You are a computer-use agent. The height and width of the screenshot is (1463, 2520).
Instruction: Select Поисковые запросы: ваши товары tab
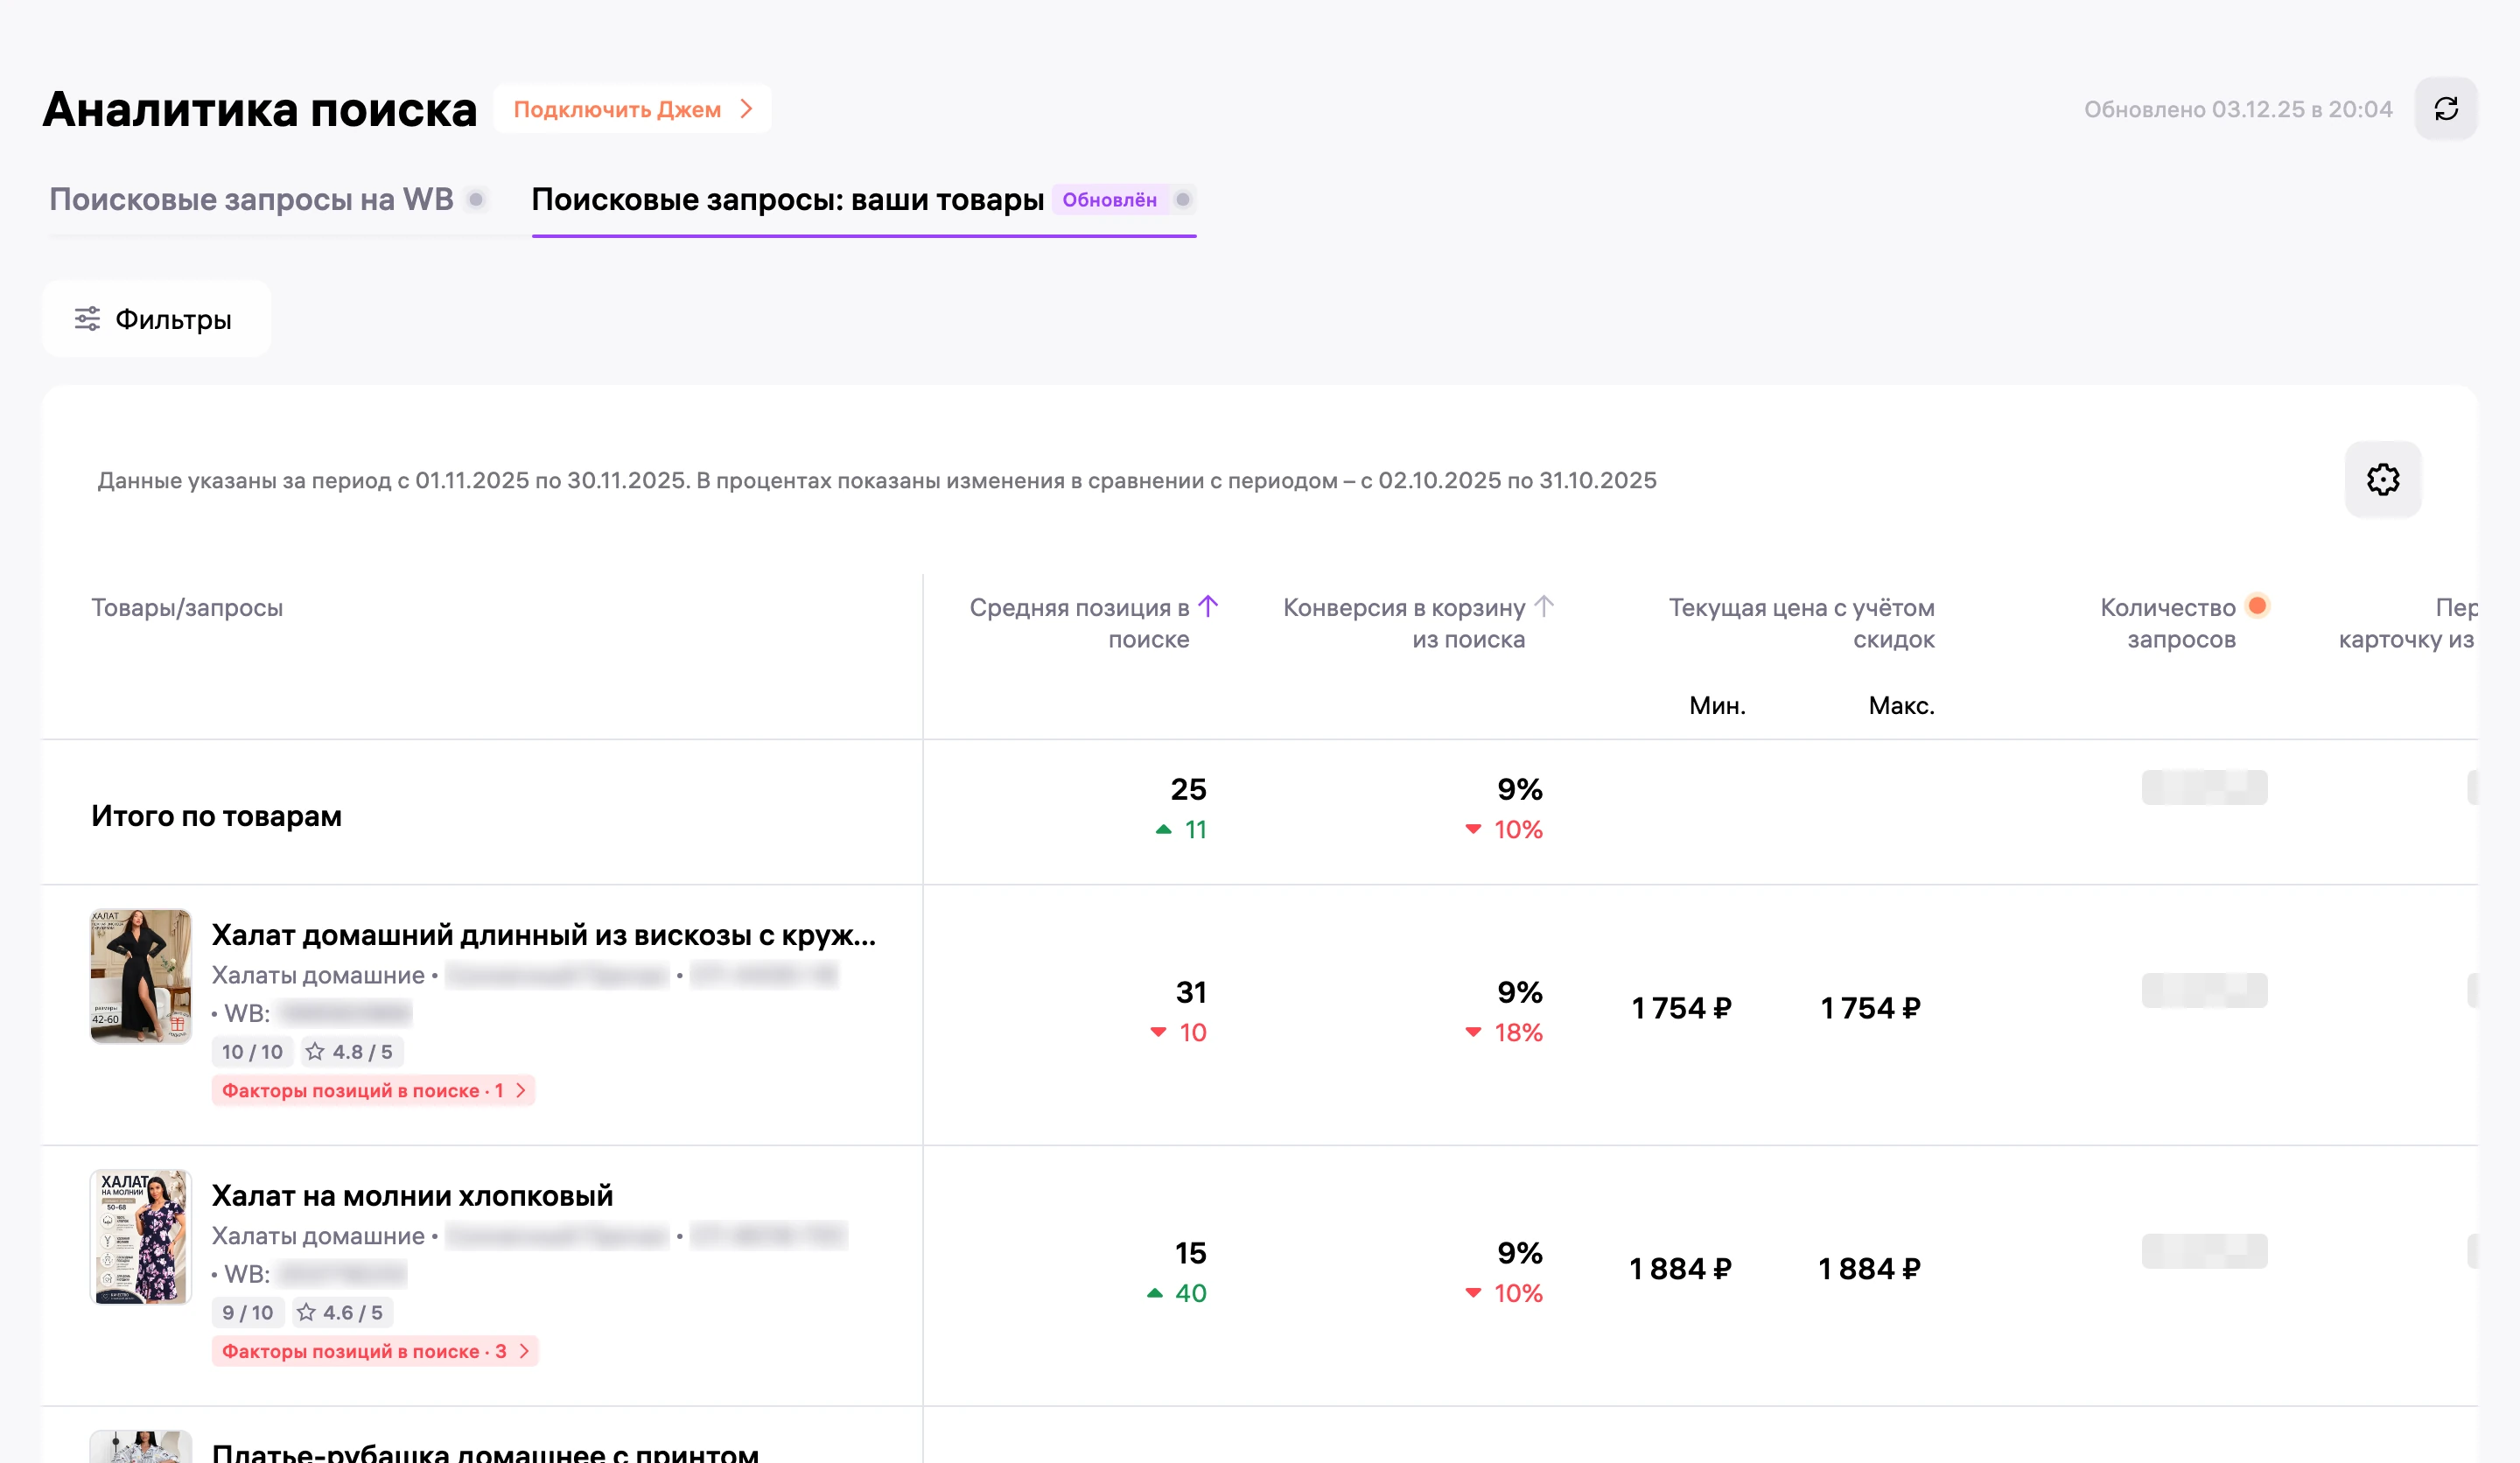(787, 200)
